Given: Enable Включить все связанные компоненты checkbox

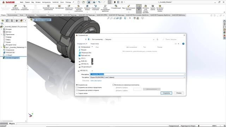Looking at the screenshot, I should (113, 85).
